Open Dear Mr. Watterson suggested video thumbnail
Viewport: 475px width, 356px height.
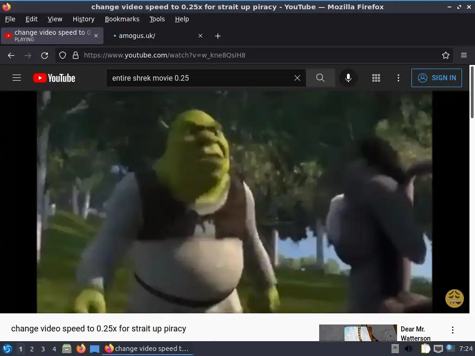358,333
